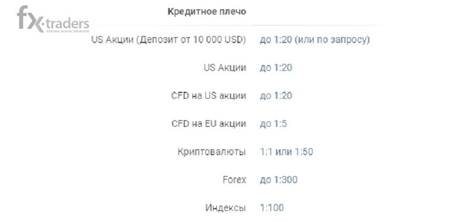The height and width of the screenshot is (222, 455).
Task: Select the Кредитное плечо heading
Action: [x=207, y=12]
